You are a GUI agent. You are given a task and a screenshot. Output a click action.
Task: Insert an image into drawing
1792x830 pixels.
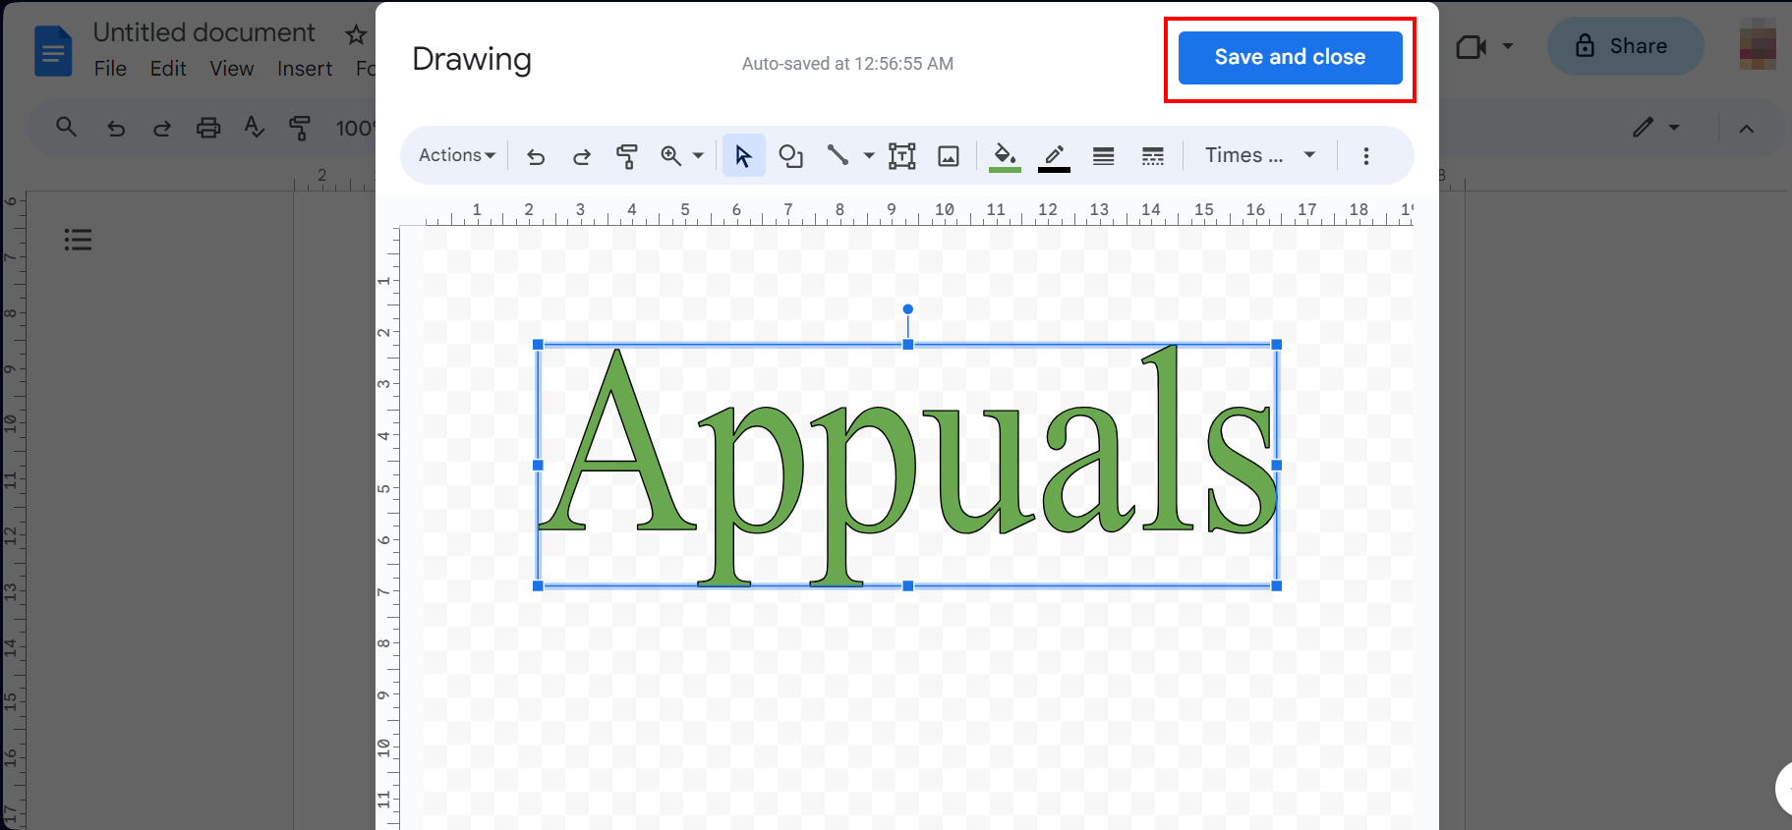pos(949,156)
